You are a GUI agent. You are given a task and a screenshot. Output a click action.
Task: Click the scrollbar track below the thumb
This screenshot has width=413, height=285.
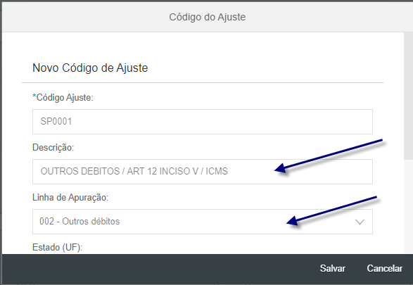(408, 207)
